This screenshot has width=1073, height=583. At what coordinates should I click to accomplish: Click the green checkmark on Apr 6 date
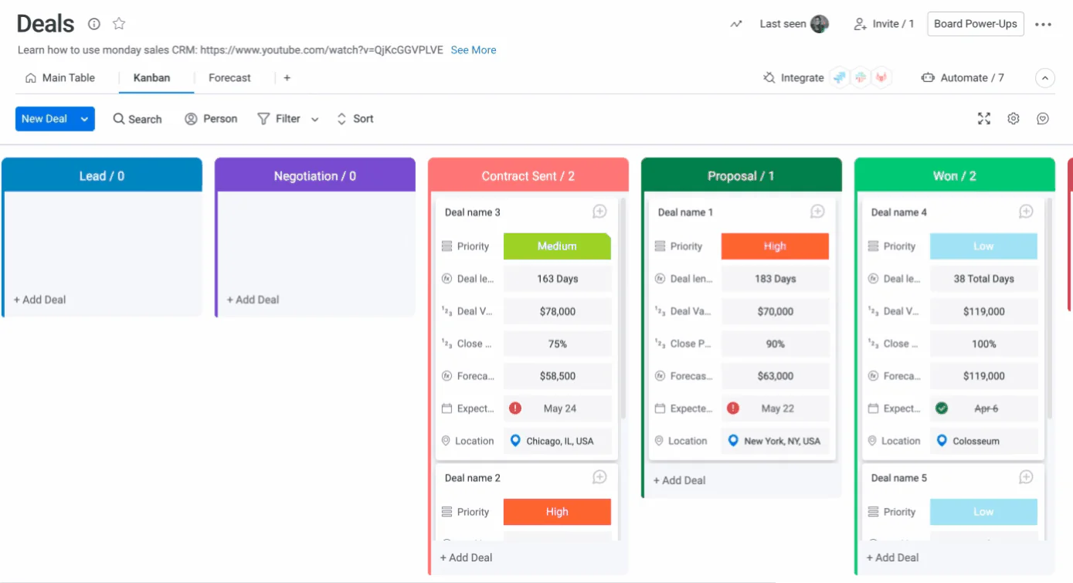coord(942,408)
